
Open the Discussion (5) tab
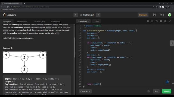click(x=22, y=22)
